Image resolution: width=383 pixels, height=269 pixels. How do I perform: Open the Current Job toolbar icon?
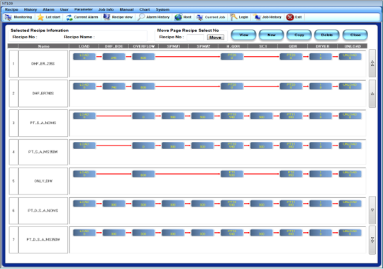click(199, 17)
